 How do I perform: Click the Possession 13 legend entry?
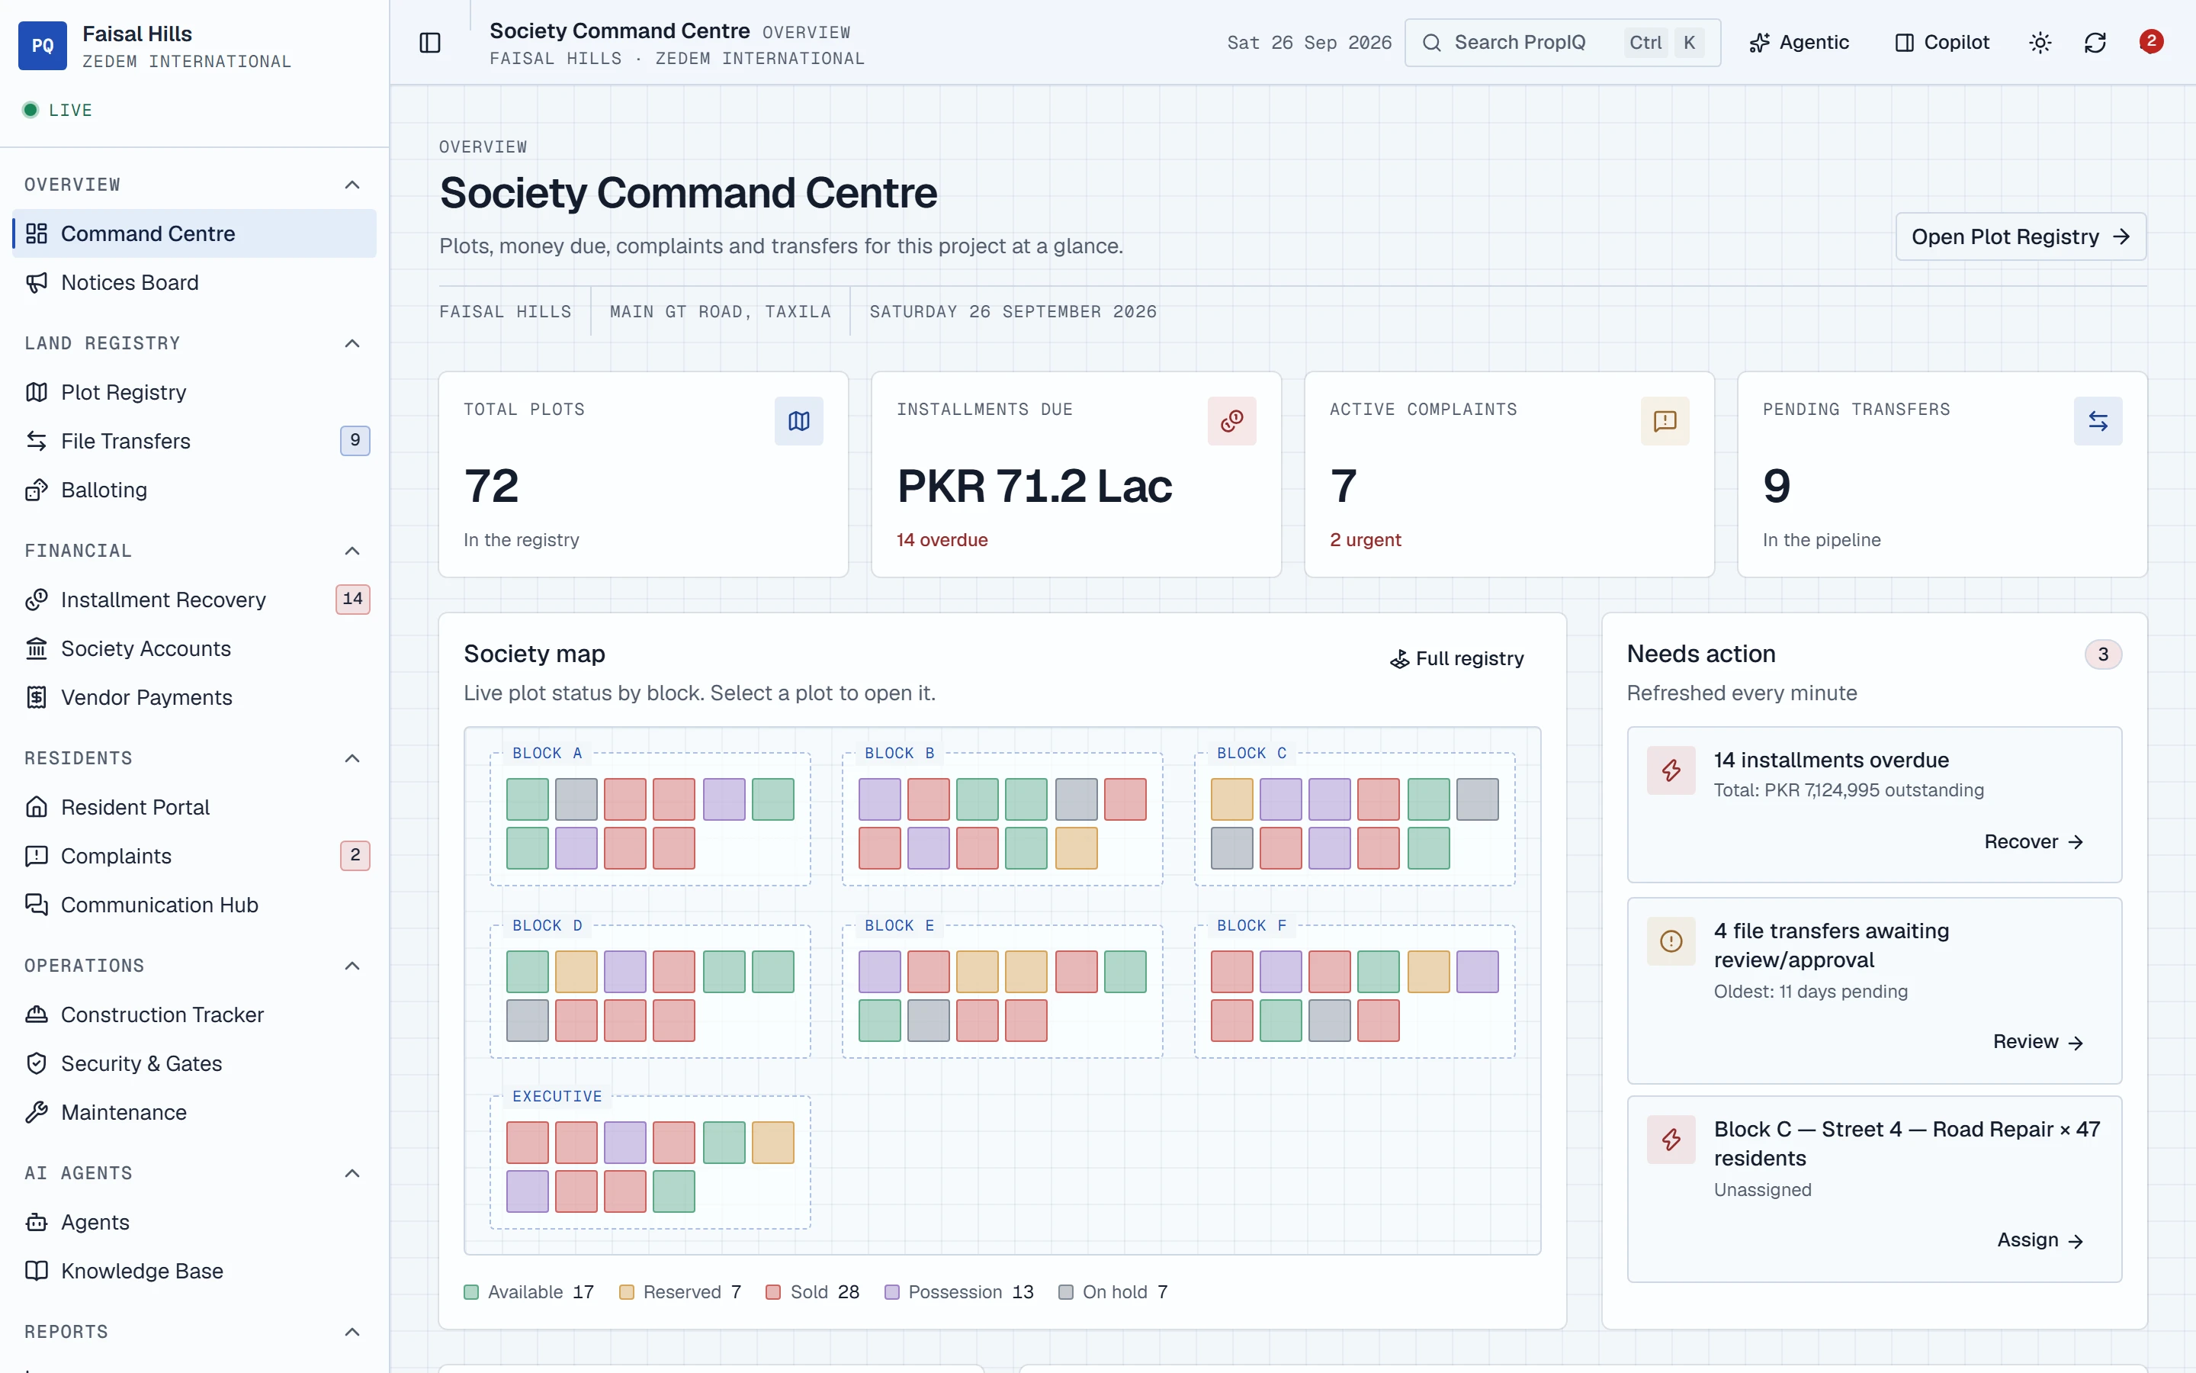(x=959, y=1292)
